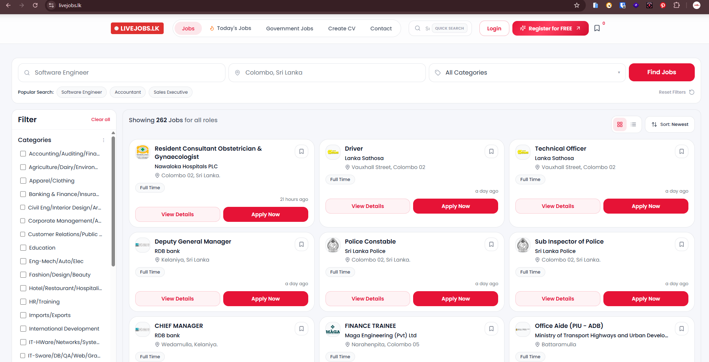Click the job title search field
This screenshot has width=709, height=362.
122,73
